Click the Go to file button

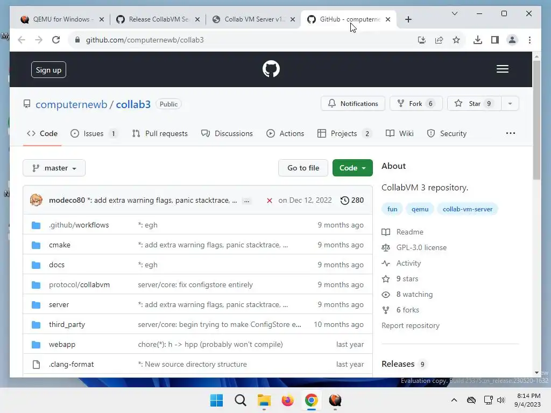coord(303,168)
